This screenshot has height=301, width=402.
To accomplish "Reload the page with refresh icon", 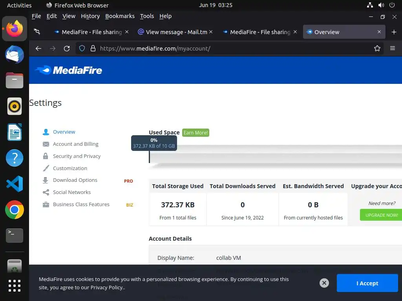I will [x=67, y=48].
